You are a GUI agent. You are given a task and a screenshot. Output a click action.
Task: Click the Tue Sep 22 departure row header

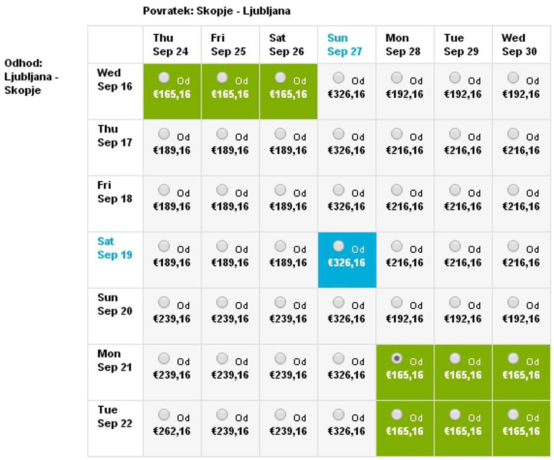point(114,416)
